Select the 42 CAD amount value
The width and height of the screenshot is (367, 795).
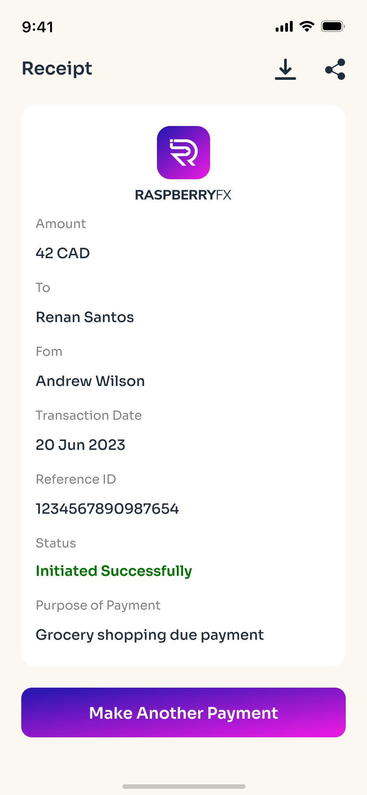63,253
